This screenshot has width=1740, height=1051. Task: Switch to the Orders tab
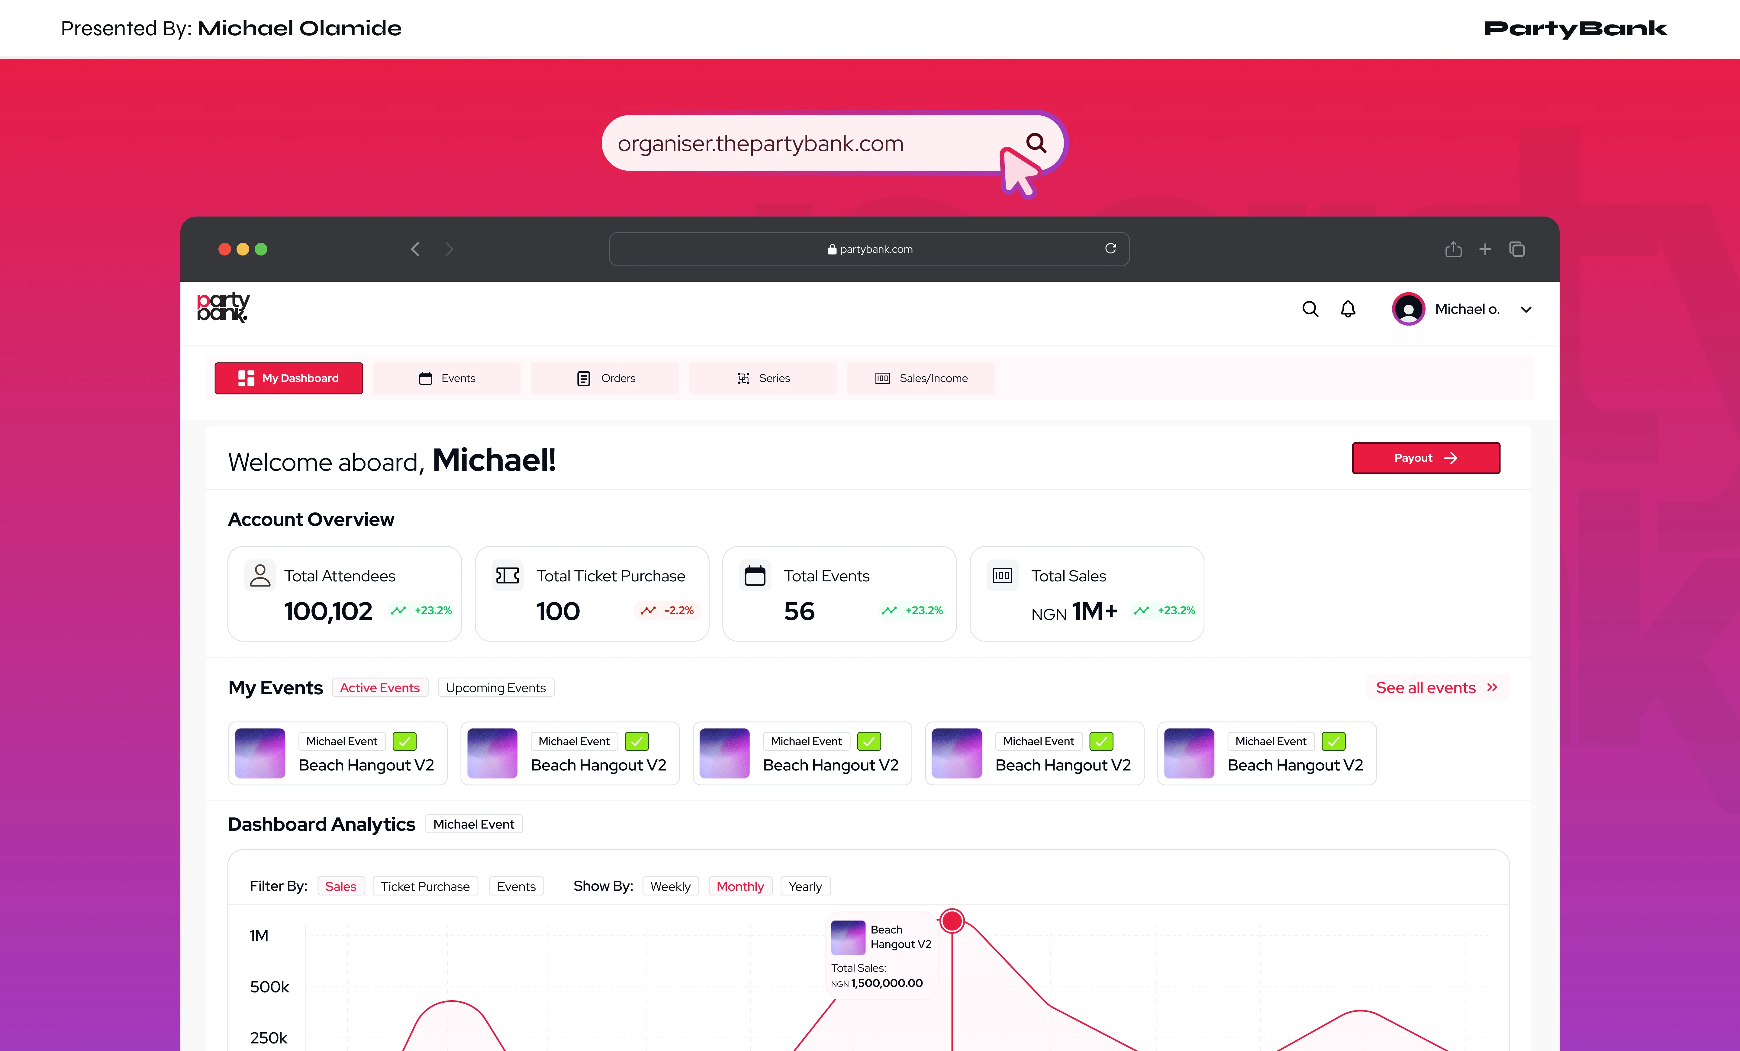pyautogui.click(x=605, y=378)
